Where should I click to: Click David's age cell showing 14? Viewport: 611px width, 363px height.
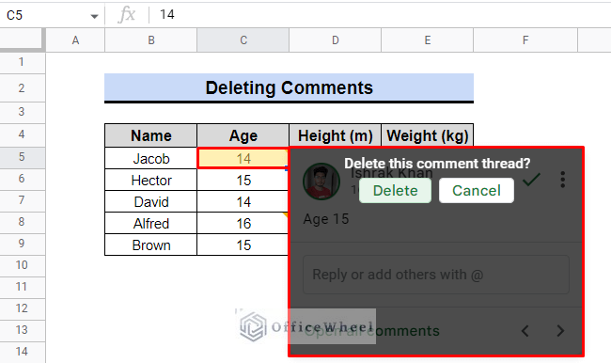tap(243, 202)
